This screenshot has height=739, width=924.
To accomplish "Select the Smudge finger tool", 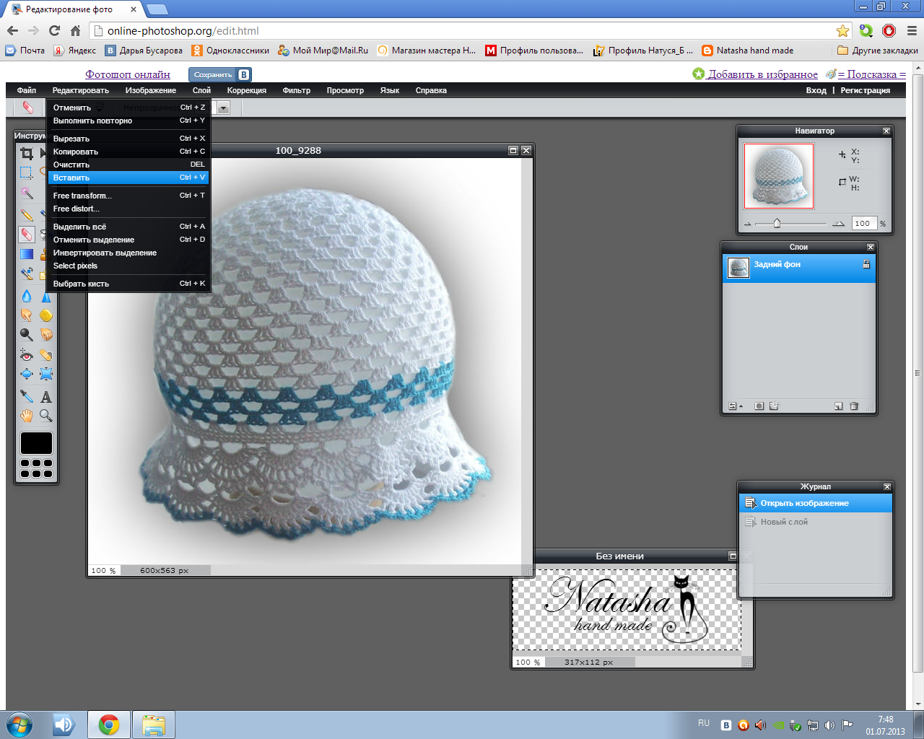I will click(x=27, y=315).
